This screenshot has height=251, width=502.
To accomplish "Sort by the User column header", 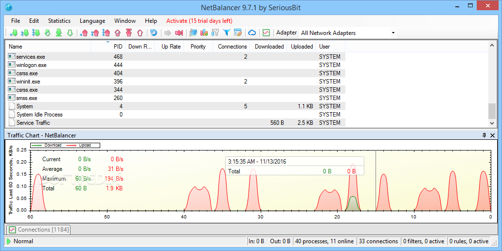I will point(331,47).
